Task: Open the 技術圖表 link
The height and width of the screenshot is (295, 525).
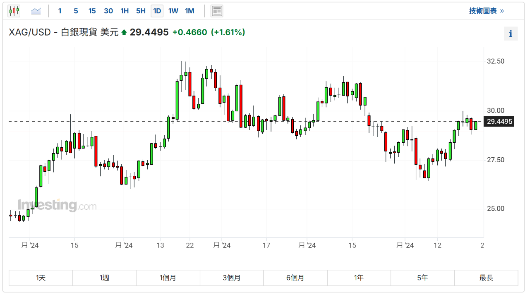Action: point(486,11)
